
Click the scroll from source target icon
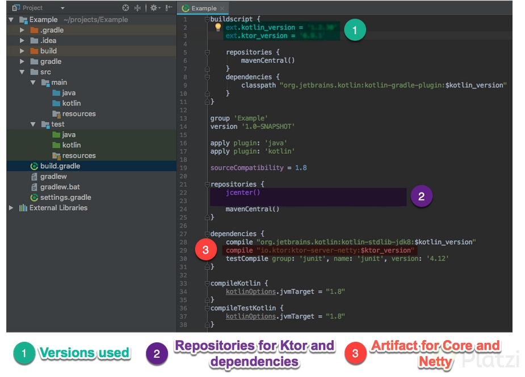126,8
